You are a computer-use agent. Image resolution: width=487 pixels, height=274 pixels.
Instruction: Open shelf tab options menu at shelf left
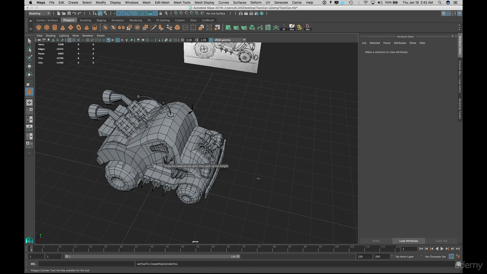pyautogui.click(x=30, y=21)
